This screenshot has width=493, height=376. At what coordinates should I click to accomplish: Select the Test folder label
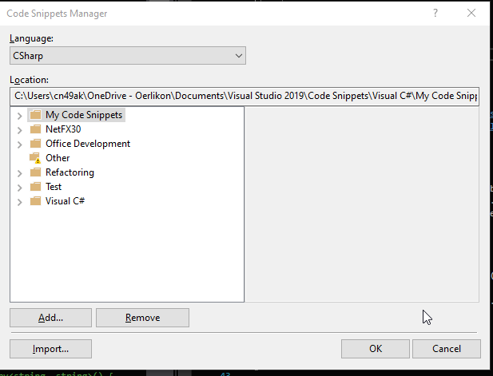coord(54,187)
